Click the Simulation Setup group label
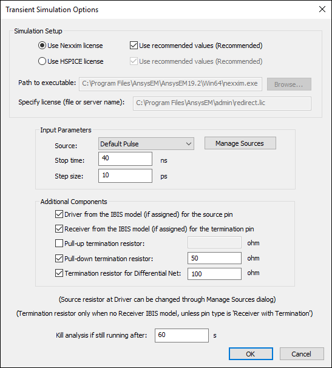 point(38,31)
